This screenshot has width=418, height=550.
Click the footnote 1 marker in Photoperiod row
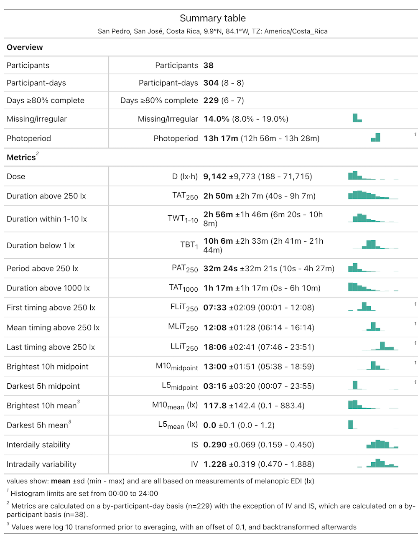pyautogui.click(x=415, y=135)
